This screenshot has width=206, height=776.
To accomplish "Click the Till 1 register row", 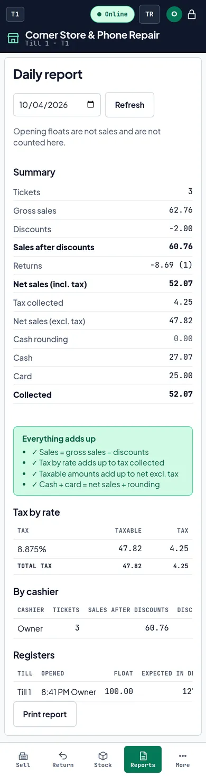I will point(103,691).
